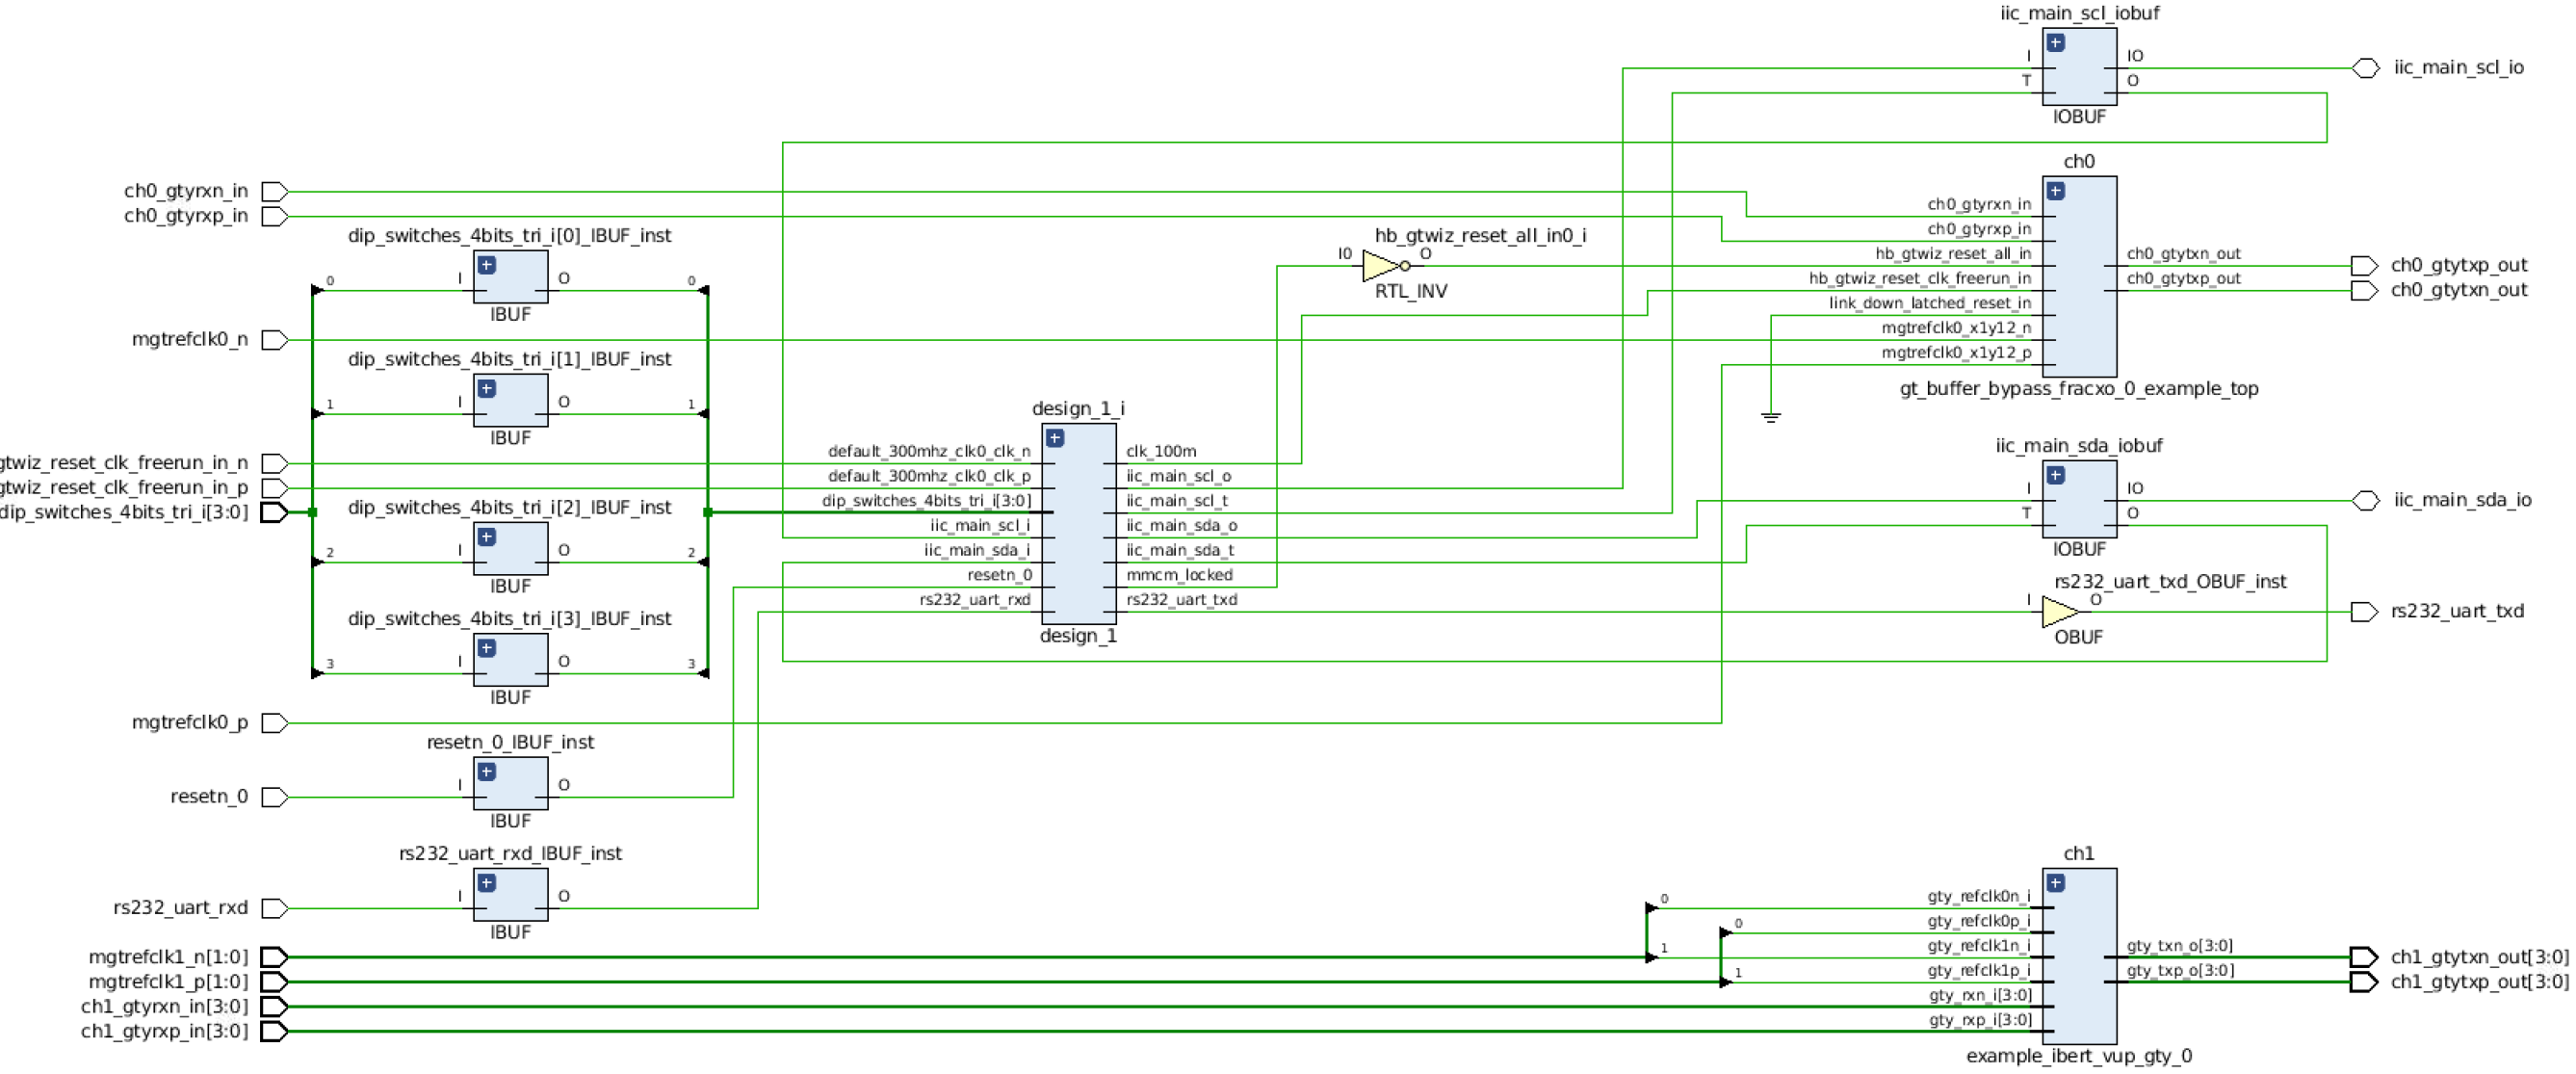Click the mgtrefclk0_p input port symbol
This screenshot has height=1074, width=2576.
(275, 723)
